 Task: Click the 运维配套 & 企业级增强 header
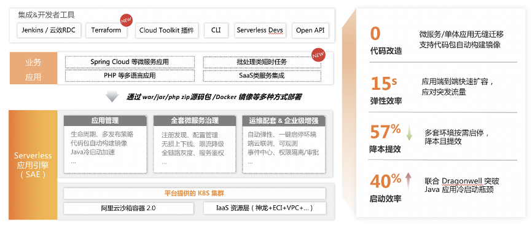tap(284, 120)
